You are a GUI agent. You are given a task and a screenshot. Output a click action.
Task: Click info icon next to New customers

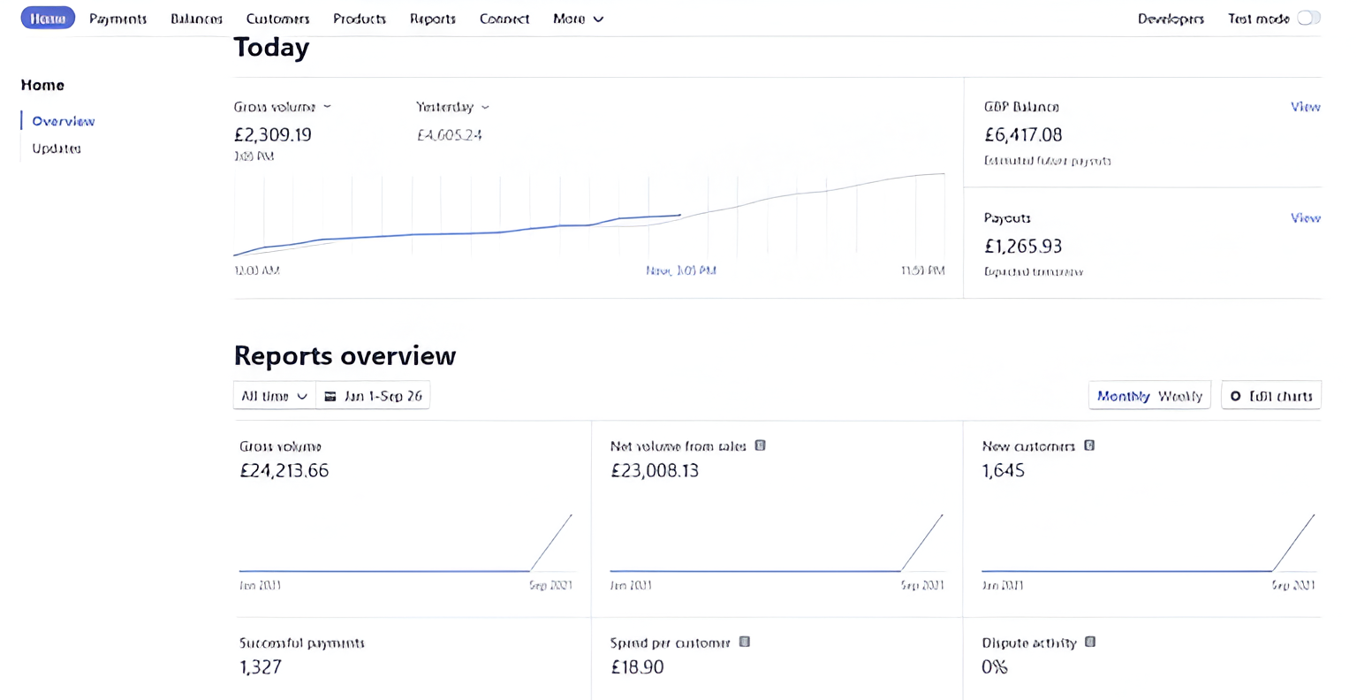pyautogui.click(x=1089, y=445)
